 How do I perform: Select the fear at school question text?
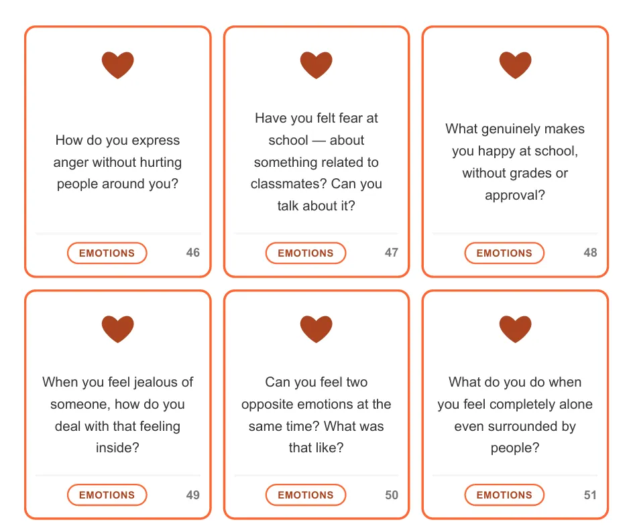pos(316,162)
